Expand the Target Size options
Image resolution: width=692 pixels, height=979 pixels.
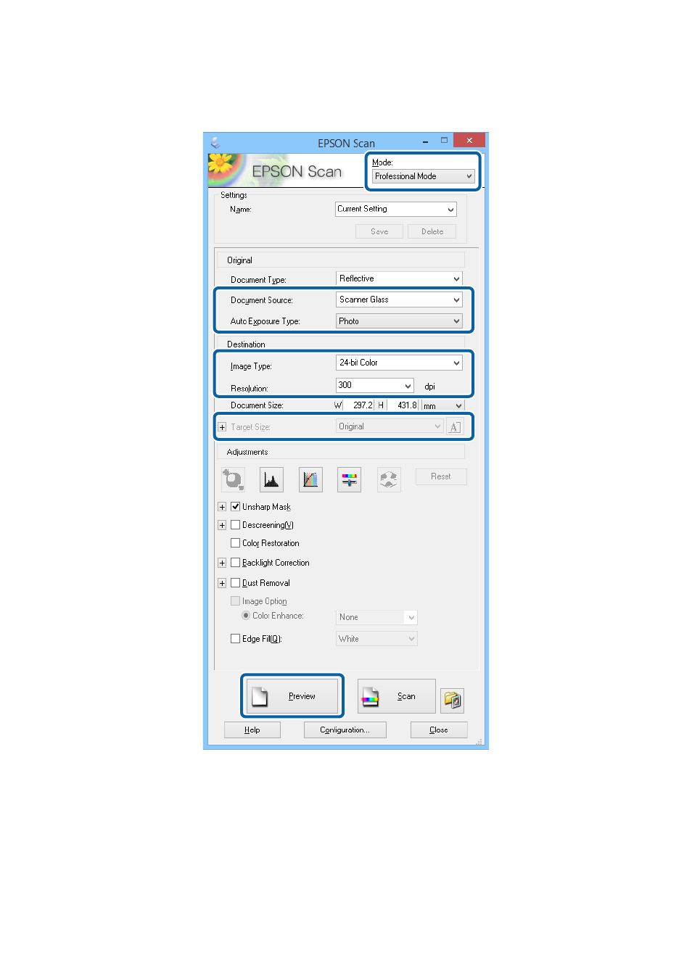pyautogui.click(x=222, y=427)
